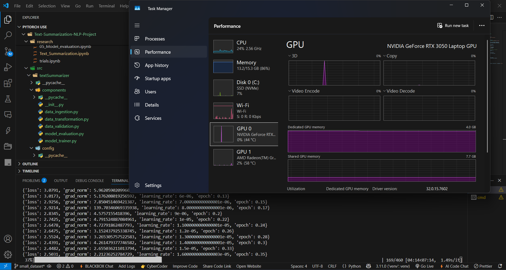Collapse the textSummarizer folder

coord(54,75)
